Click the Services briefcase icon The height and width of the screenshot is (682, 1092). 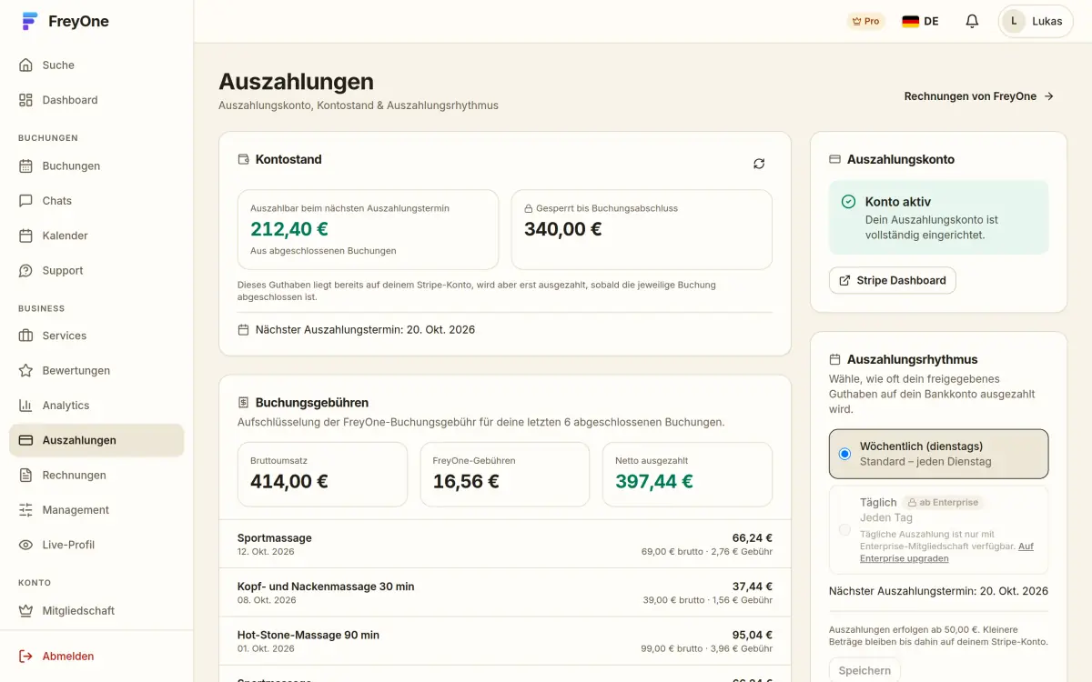(x=25, y=336)
